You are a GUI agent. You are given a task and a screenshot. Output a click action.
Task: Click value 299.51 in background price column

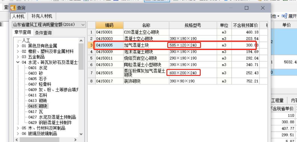288,135
